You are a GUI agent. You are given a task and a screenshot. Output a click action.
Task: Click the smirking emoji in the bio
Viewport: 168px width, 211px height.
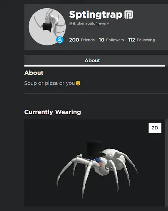coord(78,83)
